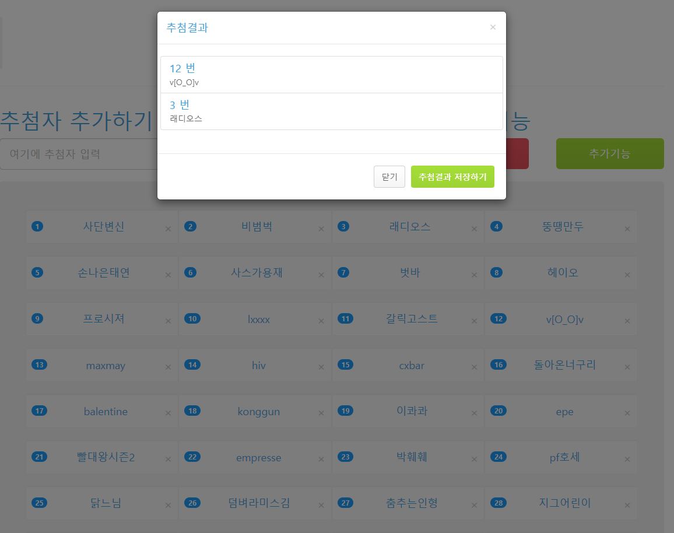
Task: Select the 3 번 래디오스 result entry
Action: click(331, 111)
